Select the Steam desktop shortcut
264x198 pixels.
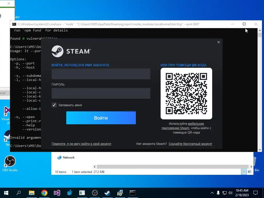(7, 138)
